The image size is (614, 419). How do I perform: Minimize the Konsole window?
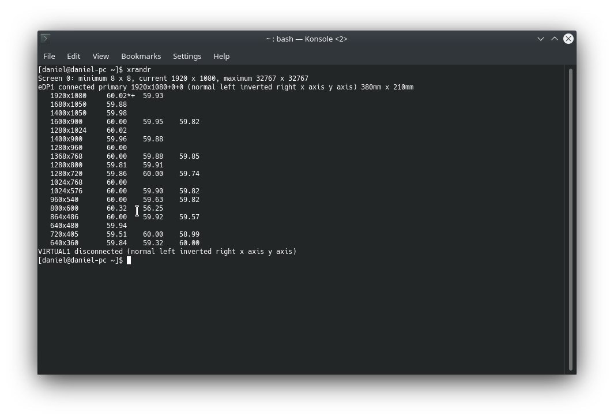541,39
